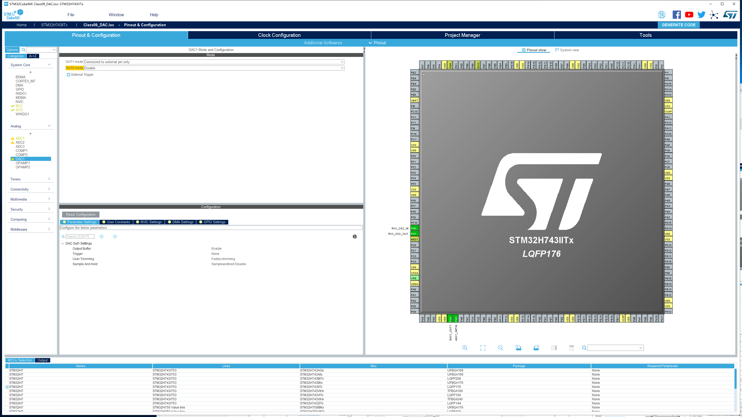Rotate the chip view clockwise
The image size is (742, 417).
point(518,348)
